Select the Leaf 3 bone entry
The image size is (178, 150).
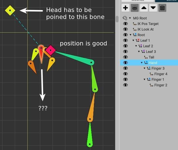151,52
